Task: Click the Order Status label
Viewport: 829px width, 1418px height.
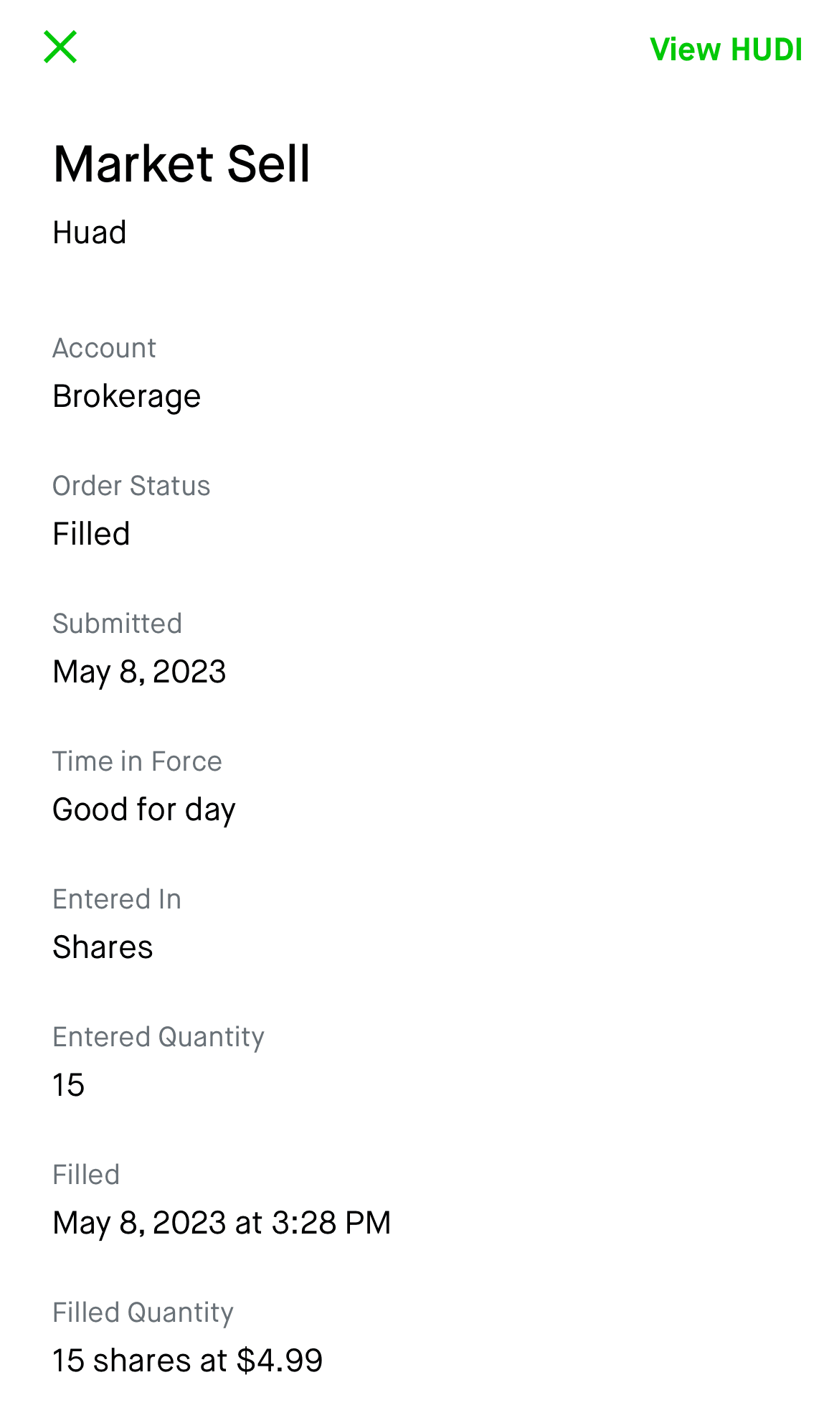Action: coord(131,486)
